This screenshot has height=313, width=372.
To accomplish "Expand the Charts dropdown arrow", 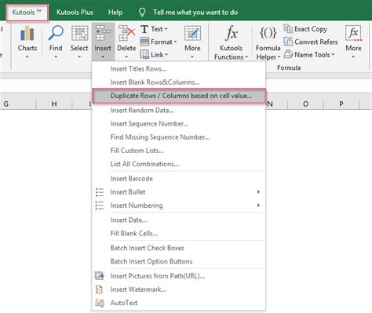I will tap(27, 56).
